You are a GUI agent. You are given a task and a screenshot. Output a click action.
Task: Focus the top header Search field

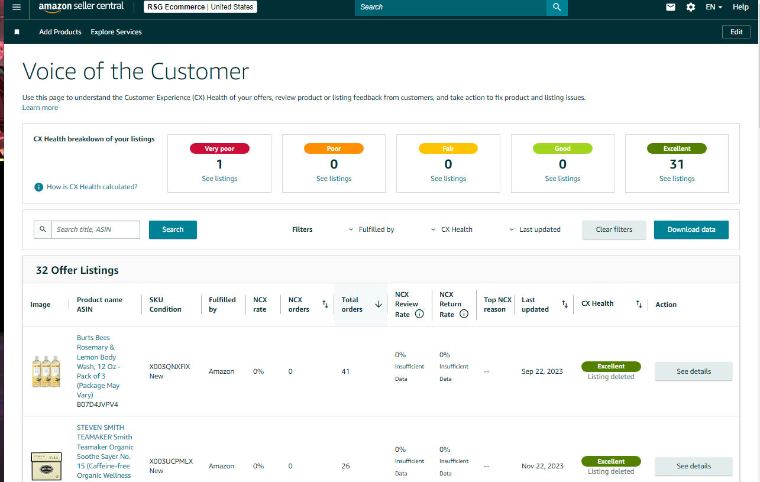[451, 7]
